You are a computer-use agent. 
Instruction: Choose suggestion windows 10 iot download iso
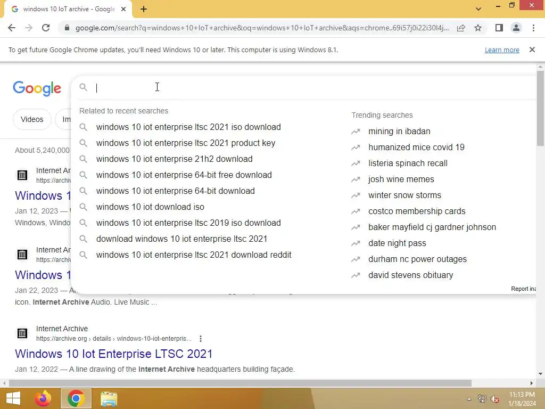[x=150, y=207]
